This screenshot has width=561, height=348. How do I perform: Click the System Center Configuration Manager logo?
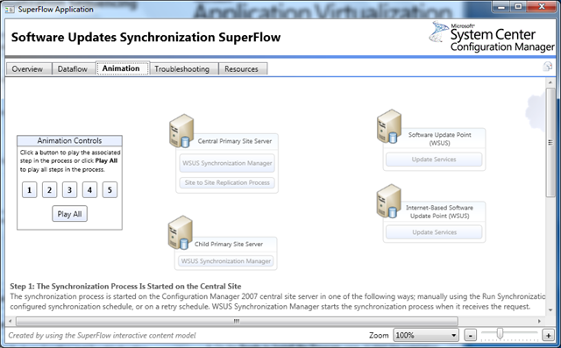(492, 37)
